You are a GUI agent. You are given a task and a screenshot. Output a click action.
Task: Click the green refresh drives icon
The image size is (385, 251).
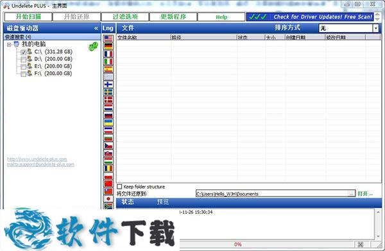[93, 46]
